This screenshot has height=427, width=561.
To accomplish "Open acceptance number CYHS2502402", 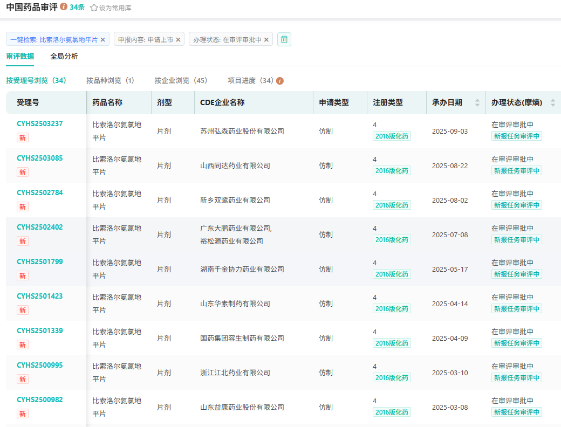I will click(x=40, y=227).
